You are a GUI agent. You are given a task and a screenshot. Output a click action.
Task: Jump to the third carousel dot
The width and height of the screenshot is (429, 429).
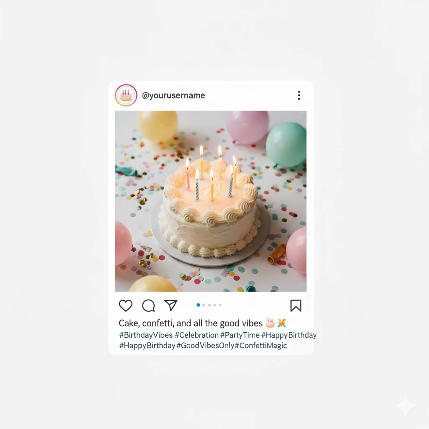pyautogui.click(x=209, y=305)
